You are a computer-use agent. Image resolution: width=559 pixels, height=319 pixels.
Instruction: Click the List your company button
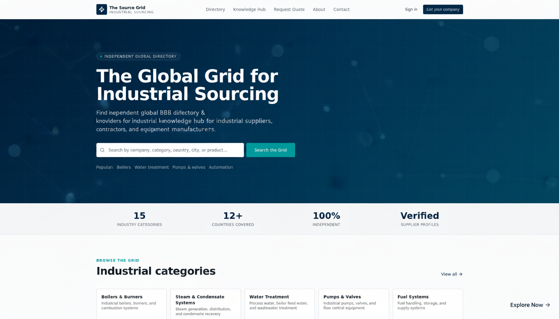tap(443, 10)
